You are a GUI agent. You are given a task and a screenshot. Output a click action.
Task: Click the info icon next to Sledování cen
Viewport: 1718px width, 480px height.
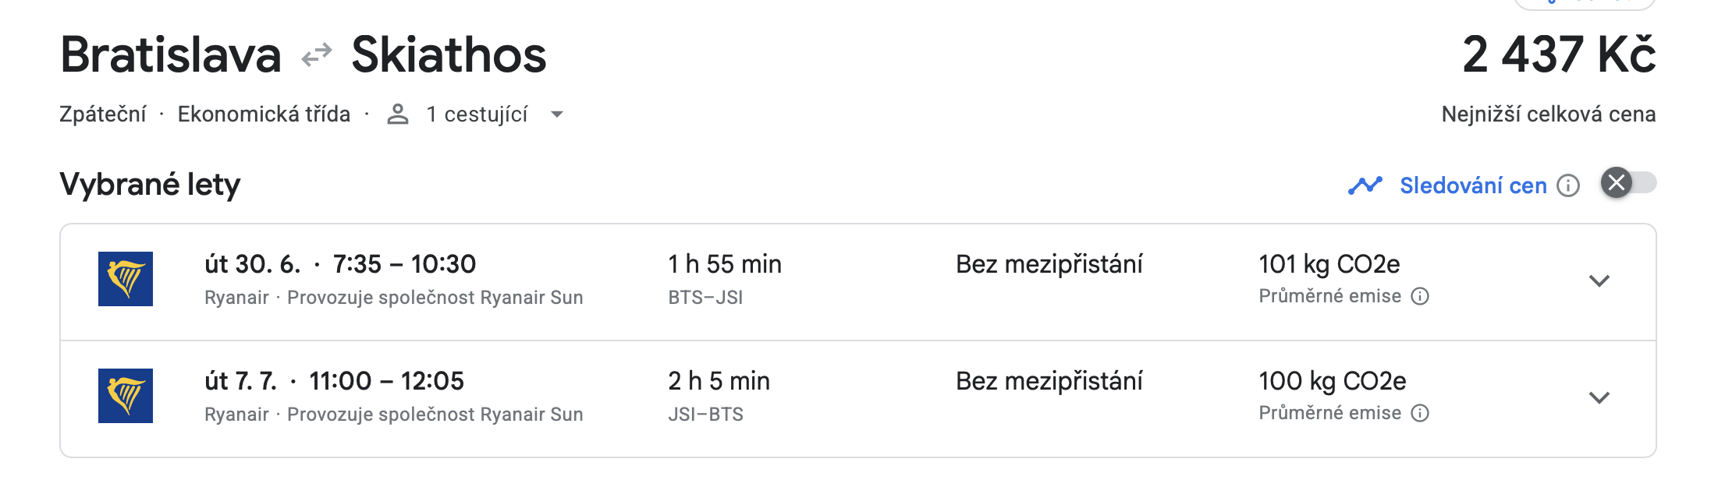coord(1568,185)
